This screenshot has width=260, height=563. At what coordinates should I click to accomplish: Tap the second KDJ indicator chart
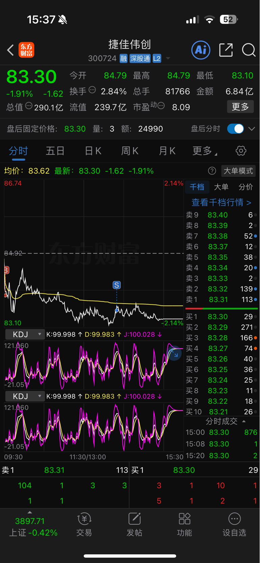coord(94,427)
